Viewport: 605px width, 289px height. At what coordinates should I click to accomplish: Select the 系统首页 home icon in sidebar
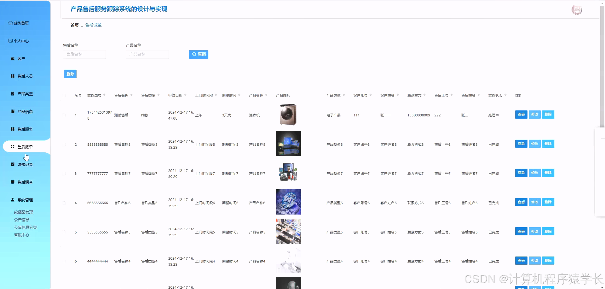(9, 23)
